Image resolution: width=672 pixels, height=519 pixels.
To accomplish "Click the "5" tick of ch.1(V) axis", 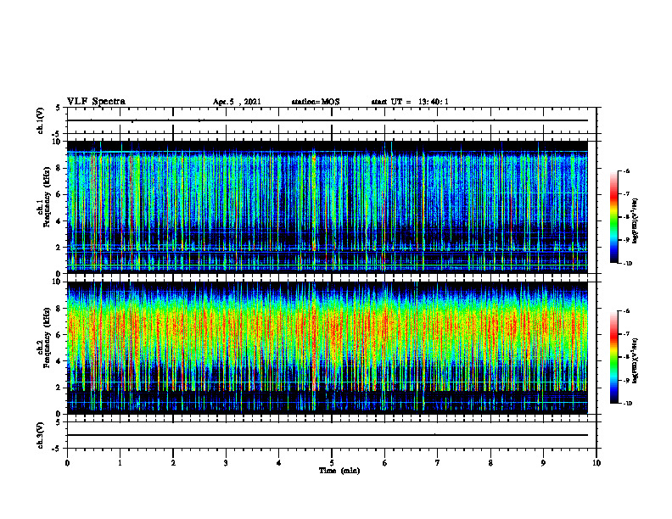I will (x=59, y=109).
